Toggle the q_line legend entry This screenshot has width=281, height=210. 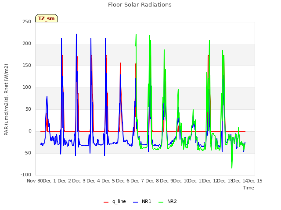click(x=115, y=201)
